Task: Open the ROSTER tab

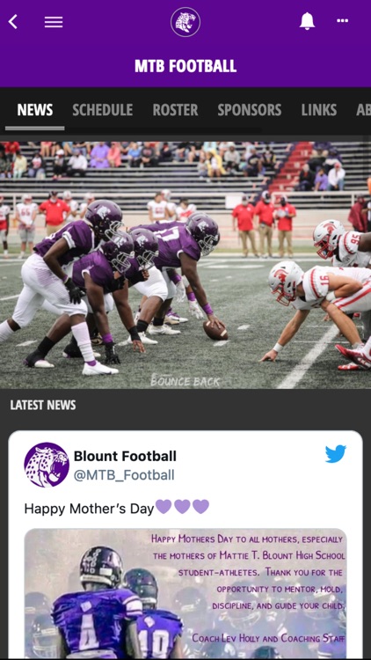Action: (175, 110)
